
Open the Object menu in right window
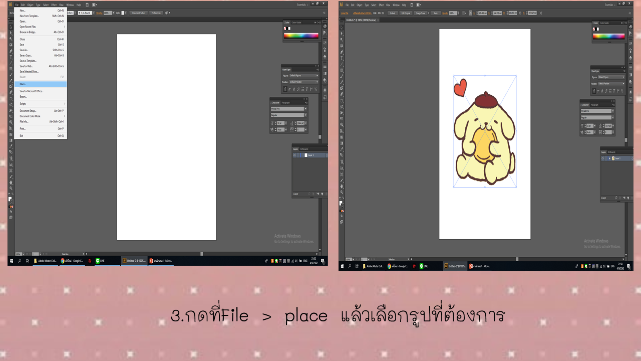click(360, 5)
